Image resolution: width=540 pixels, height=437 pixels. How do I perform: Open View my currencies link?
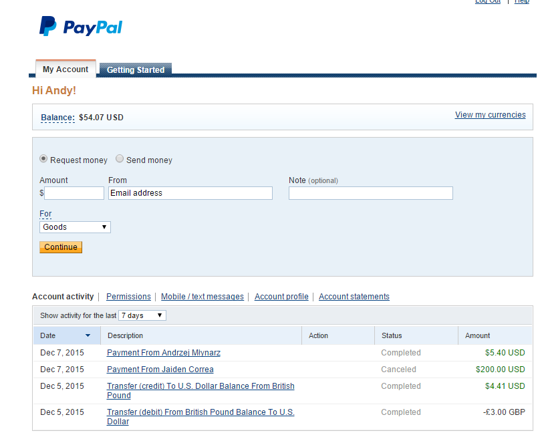point(490,115)
